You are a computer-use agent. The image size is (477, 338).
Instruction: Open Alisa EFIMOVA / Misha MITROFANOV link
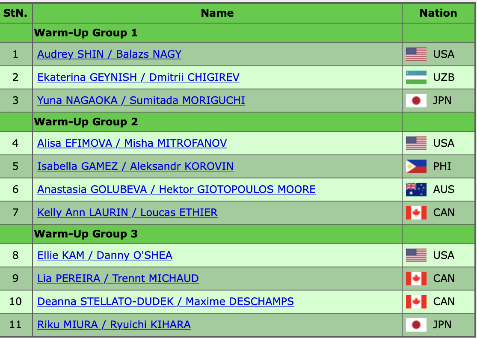pos(132,143)
